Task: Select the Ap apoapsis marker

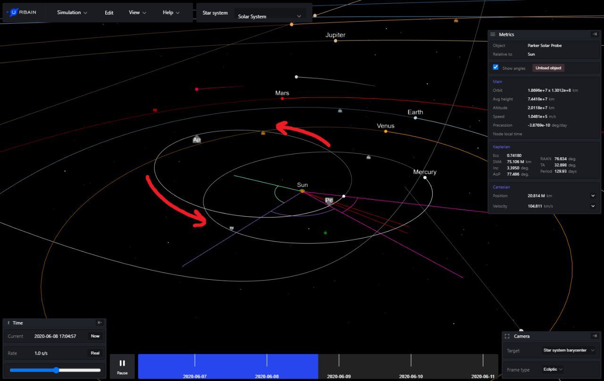Action: 197,139
